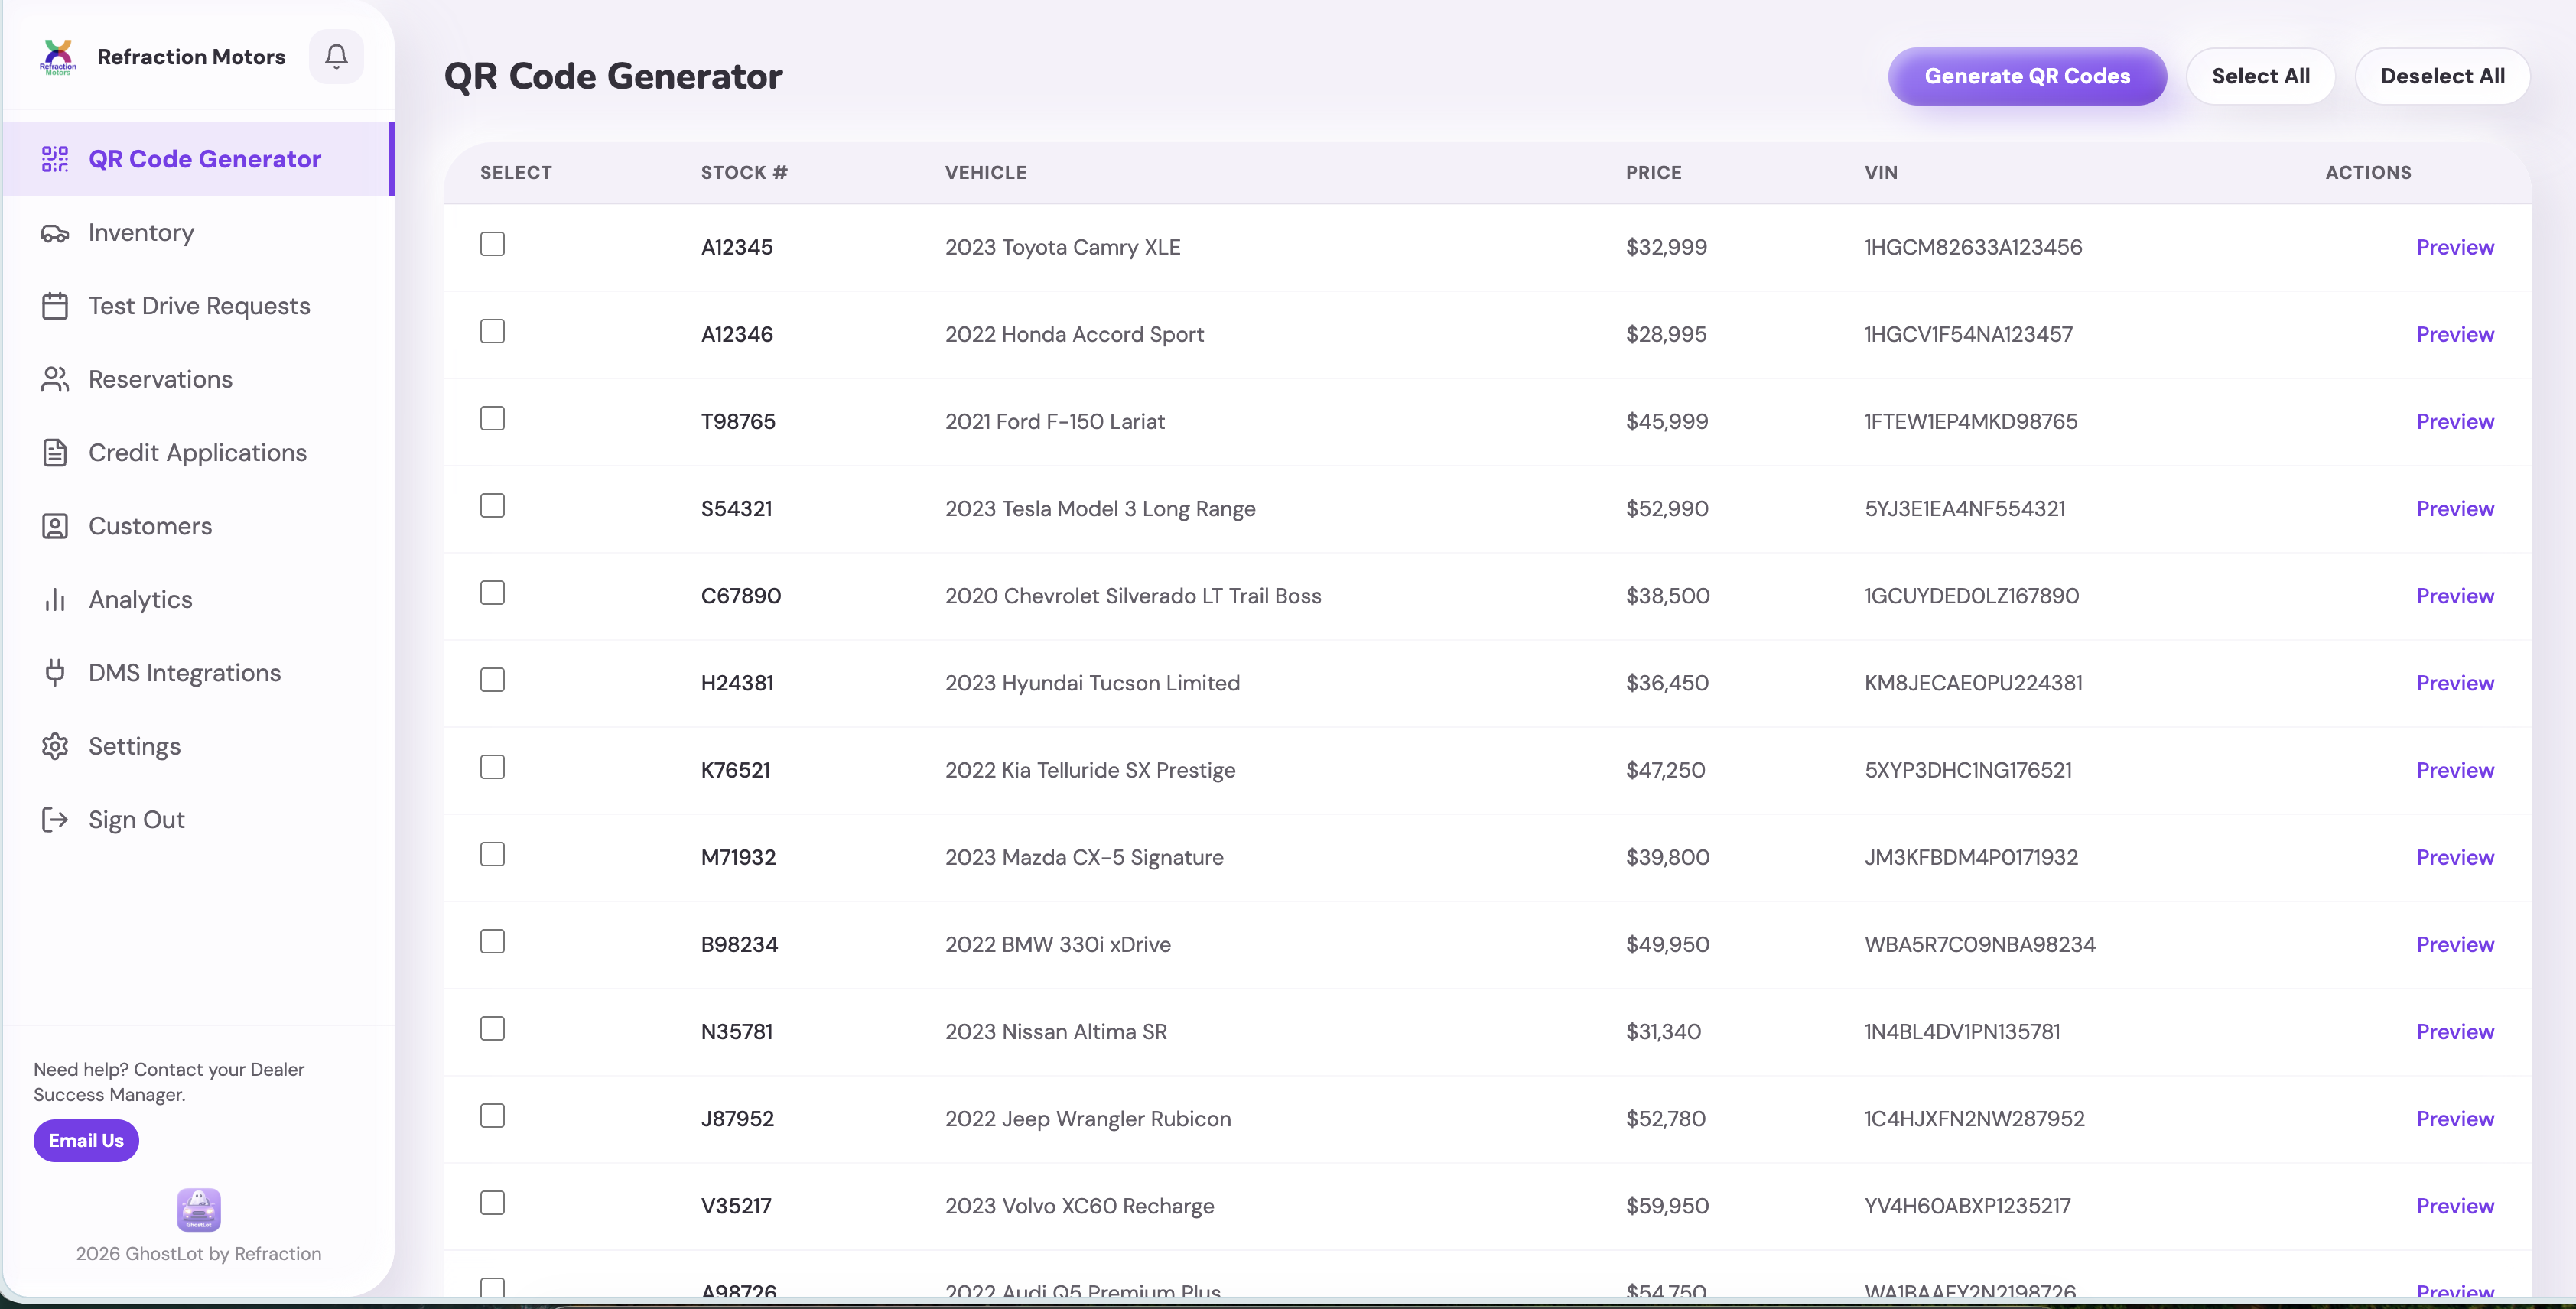Image resolution: width=2576 pixels, height=1309 pixels.
Task: Go to the Customers page
Action: tap(150, 526)
